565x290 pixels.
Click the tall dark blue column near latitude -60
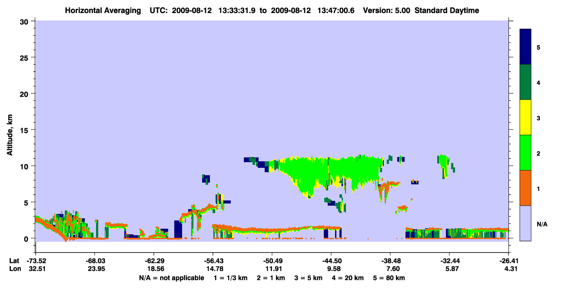[178, 229]
